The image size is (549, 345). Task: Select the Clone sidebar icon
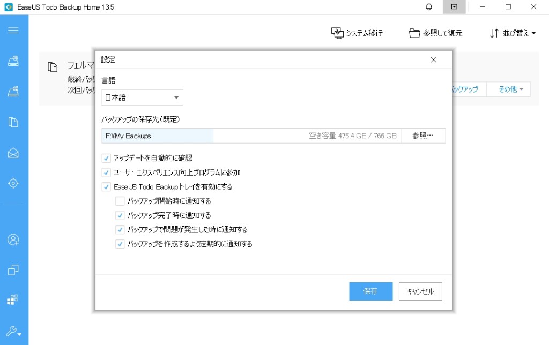(13, 270)
